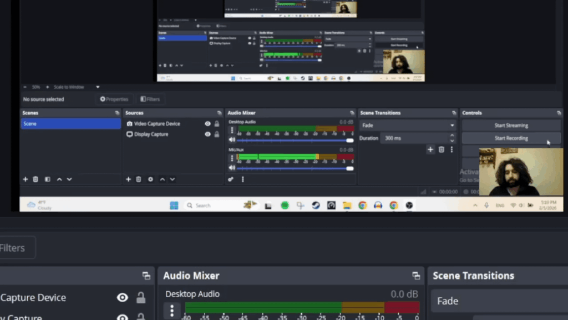Hide Display Capture via eye icon in preview Sources
This screenshot has height=320, width=568.
tap(207, 134)
